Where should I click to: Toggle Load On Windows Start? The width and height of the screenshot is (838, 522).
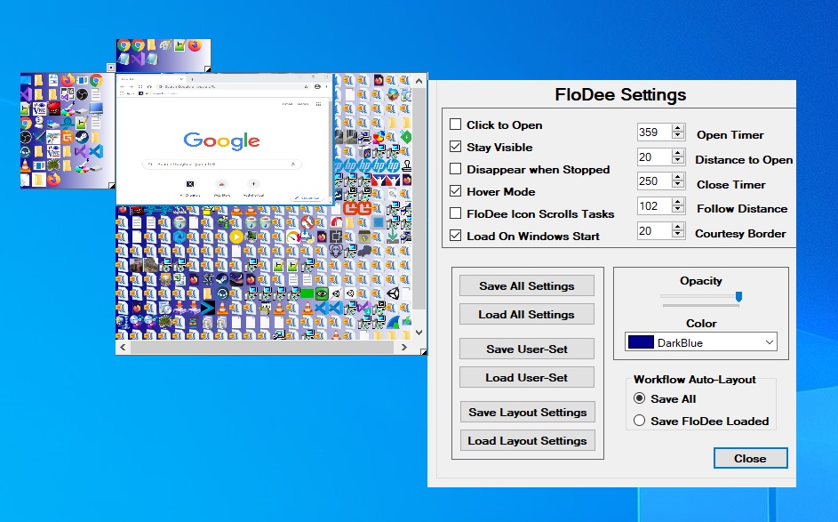tap(458, 236)
